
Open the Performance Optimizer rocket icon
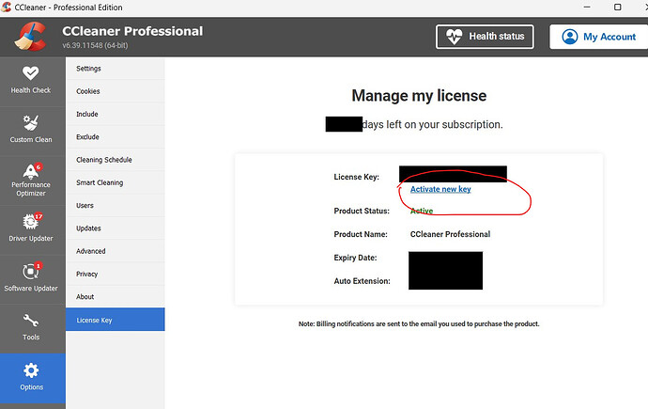tap(31, 175)
